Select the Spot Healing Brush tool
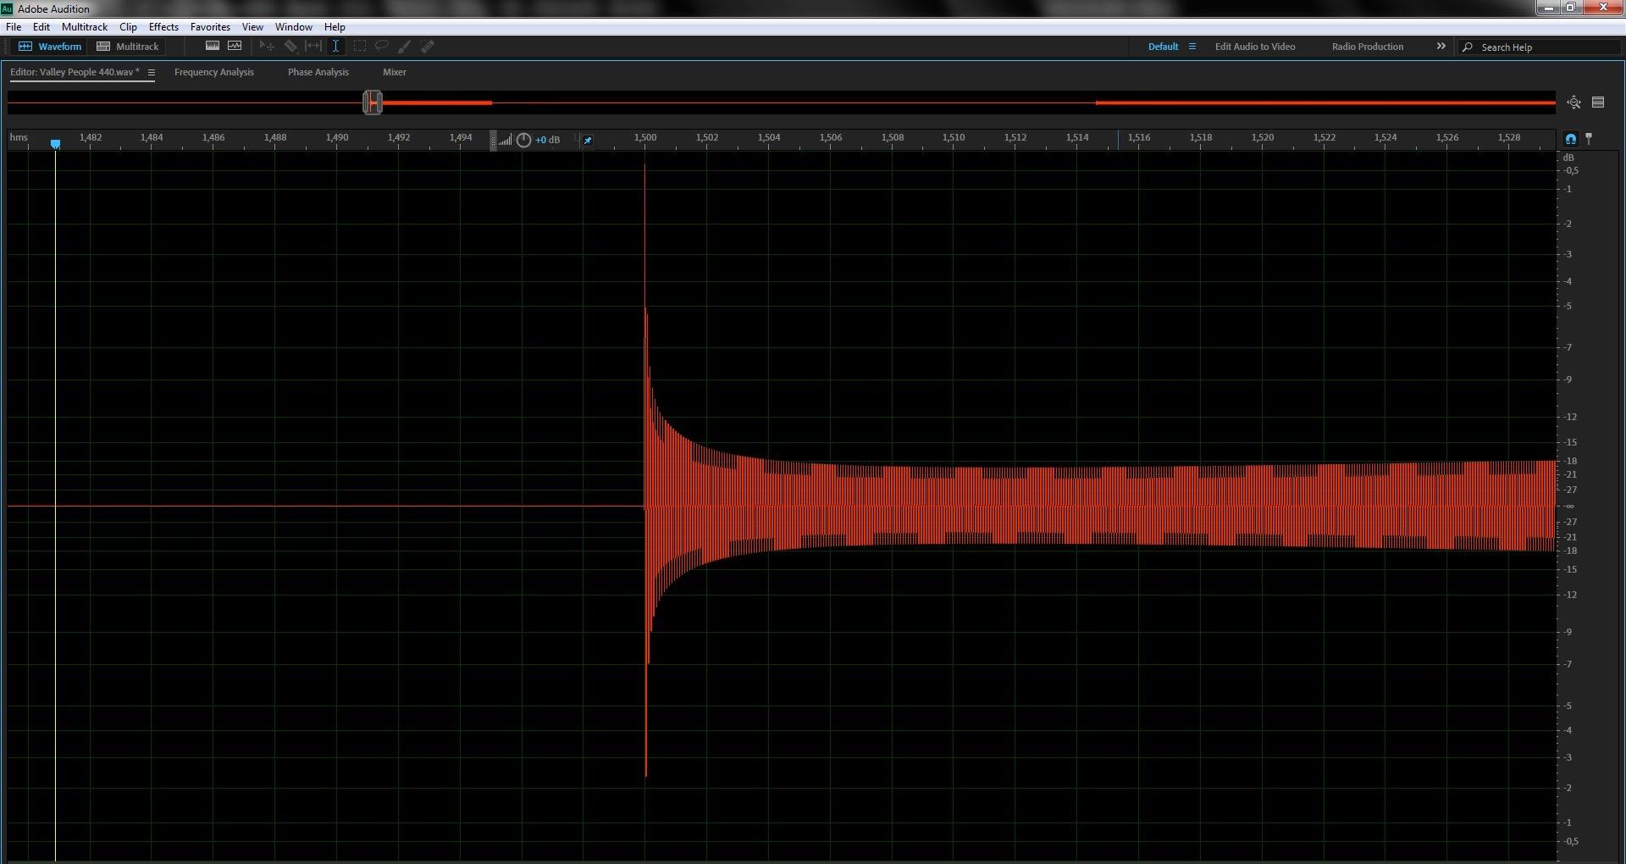Viewport: 1626px width, 864px height. (427, 47)
